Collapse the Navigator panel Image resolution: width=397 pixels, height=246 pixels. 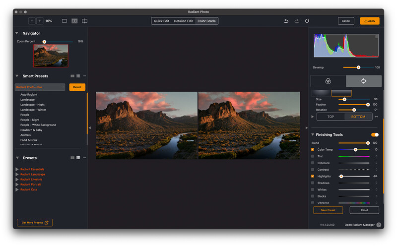click(17, 33)
